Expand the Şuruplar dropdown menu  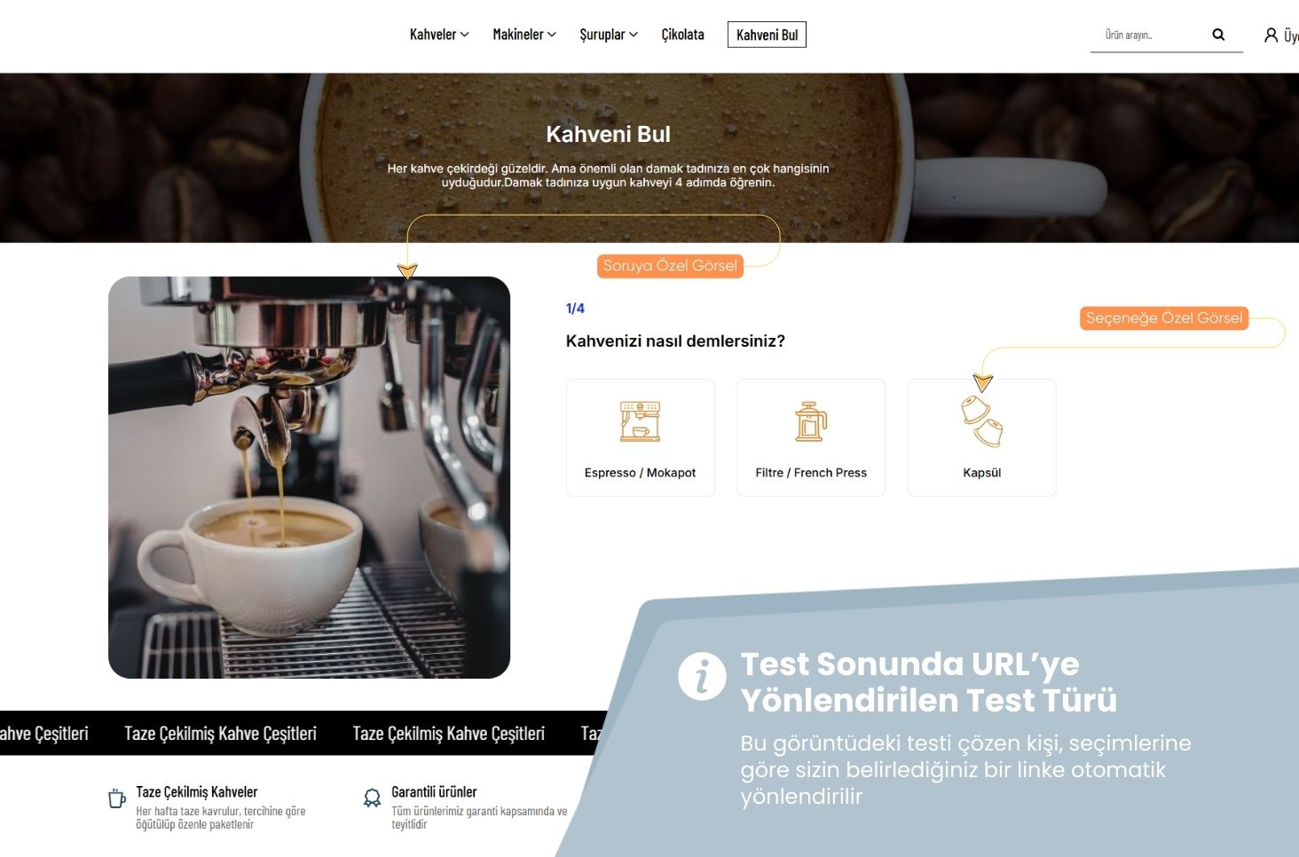tap(608, 35)
